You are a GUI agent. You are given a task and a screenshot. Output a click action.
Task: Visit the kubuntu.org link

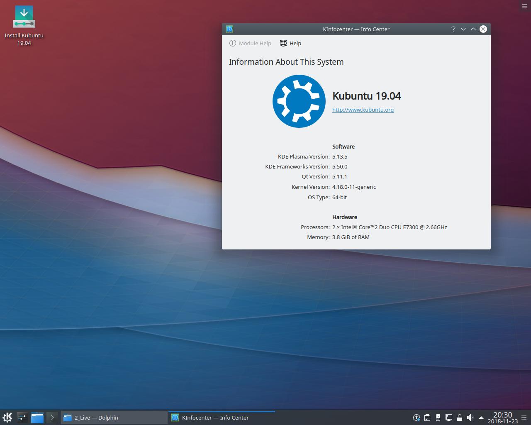(363, 110)
